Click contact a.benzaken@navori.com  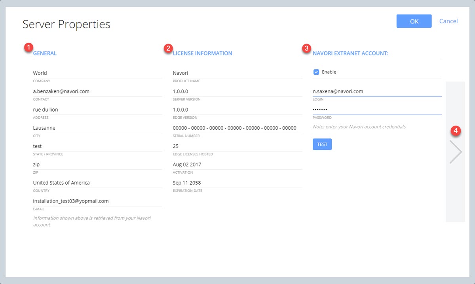coord(61,91)
